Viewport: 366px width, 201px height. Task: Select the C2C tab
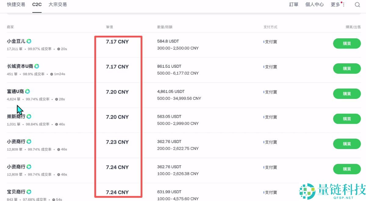tap(37, 5)
